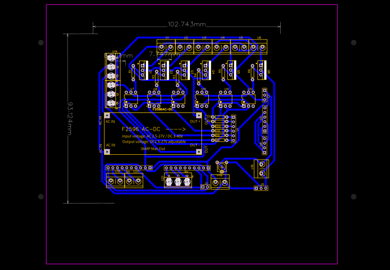Click the 7.747mm spacing dimension
This screenshot has height=270, width=390.
pos(164,54)
